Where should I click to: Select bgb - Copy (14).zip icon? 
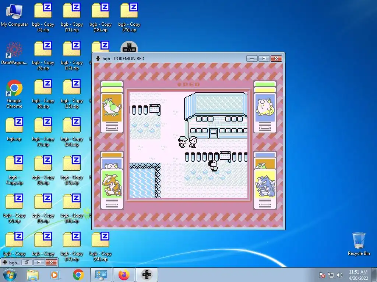(72, 132)
